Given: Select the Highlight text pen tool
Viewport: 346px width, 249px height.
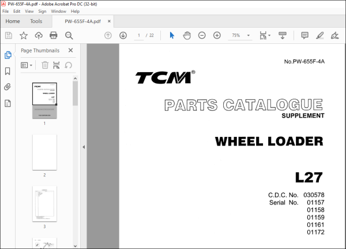Looking at the screenshot, I should click(x=319, y=35).
